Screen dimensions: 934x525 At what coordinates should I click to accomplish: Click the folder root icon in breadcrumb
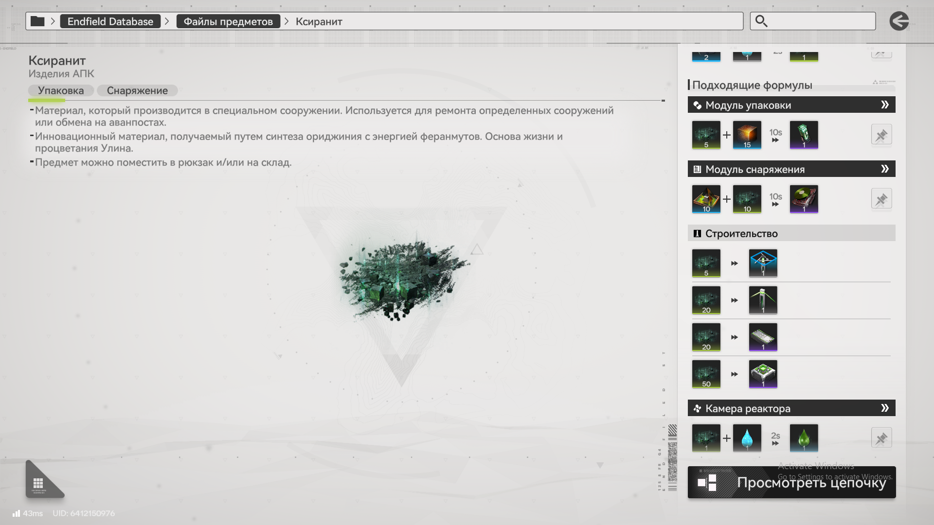(x=37, y=21)
